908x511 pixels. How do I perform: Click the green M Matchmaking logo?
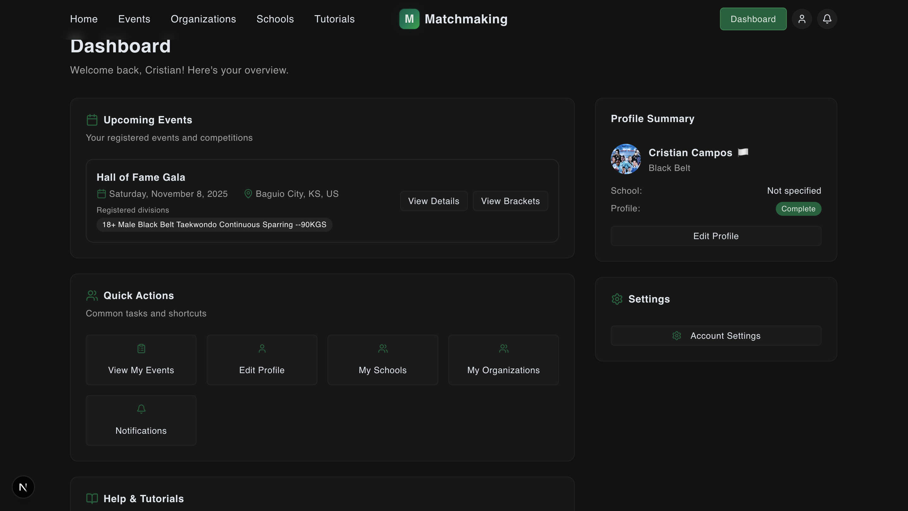(x=409, y=19)
